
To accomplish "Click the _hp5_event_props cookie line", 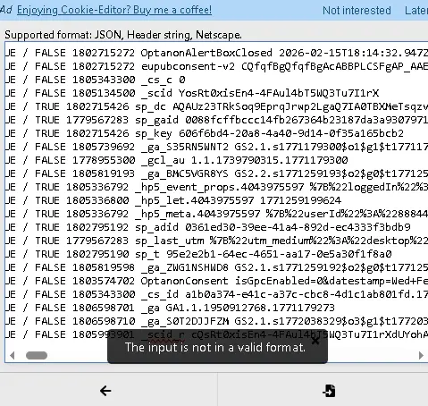I will click(216, 187).
